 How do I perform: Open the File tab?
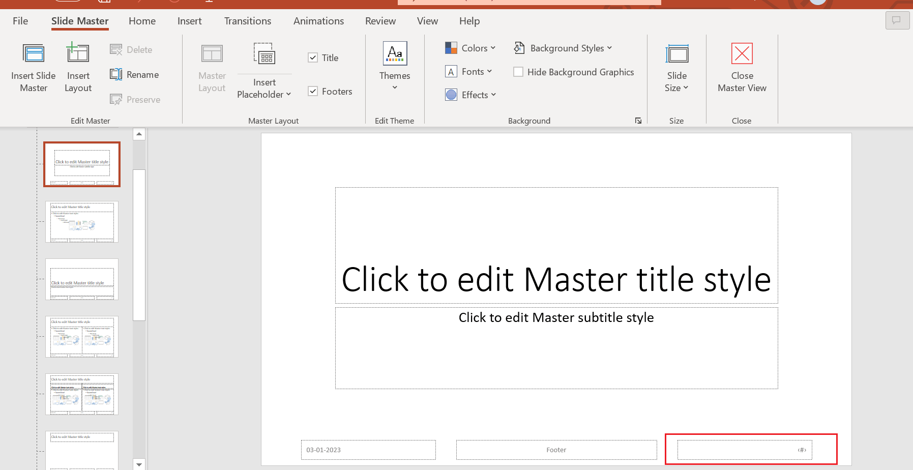pos(20,21)
